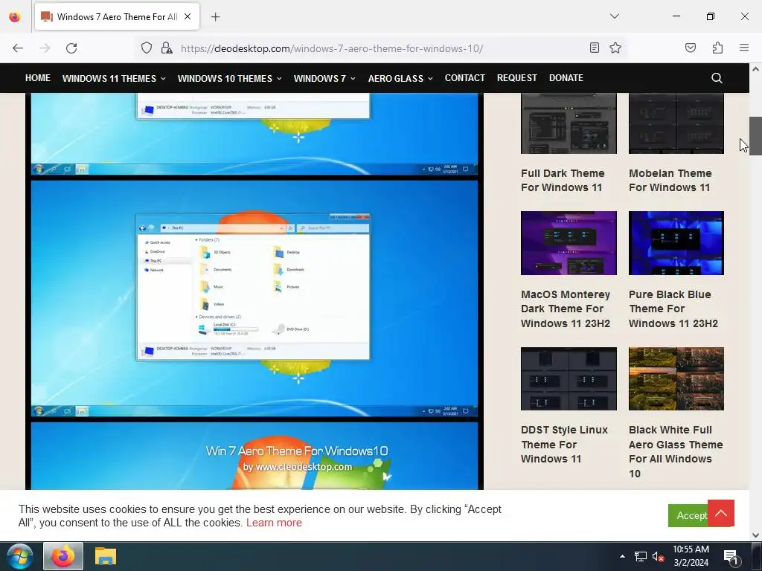The image size is (762, 571).
Task: Show hidden system tray icons
Action: 623,556
